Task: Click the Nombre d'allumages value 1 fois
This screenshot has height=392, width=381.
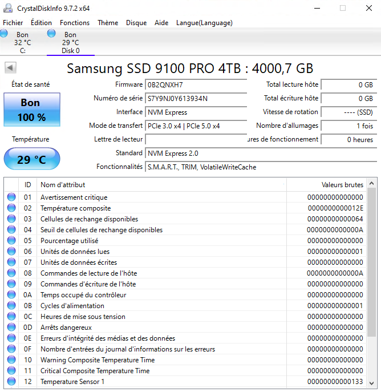Action: click(x=348, y=126)
